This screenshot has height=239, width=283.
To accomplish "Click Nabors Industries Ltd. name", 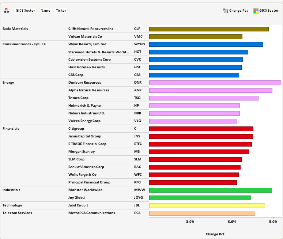I will point(86,113).
